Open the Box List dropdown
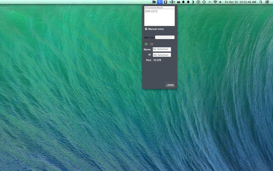 click(165, 38)
